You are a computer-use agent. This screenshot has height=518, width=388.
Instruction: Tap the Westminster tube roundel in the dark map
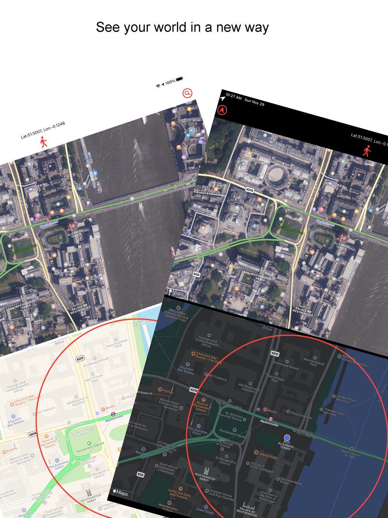[271, 419]
